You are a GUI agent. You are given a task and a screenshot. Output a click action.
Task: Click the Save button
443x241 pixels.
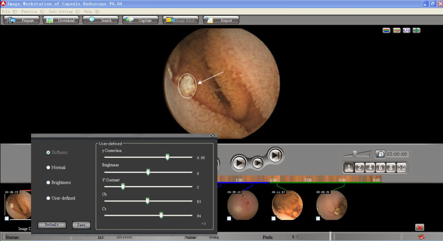pos(81,225)
